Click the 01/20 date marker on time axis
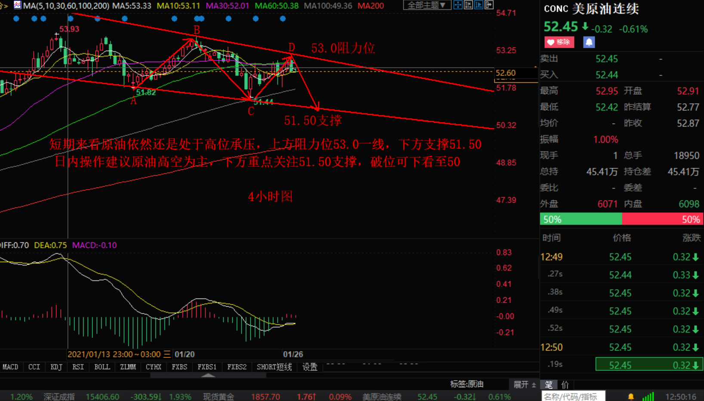Screen dimensions: 704x401 [185, 354]
